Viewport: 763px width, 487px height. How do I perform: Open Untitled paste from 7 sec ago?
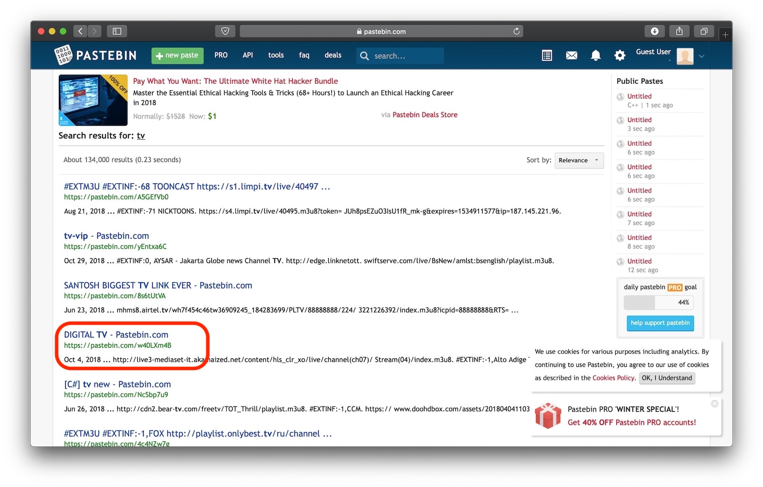(639, 214)
